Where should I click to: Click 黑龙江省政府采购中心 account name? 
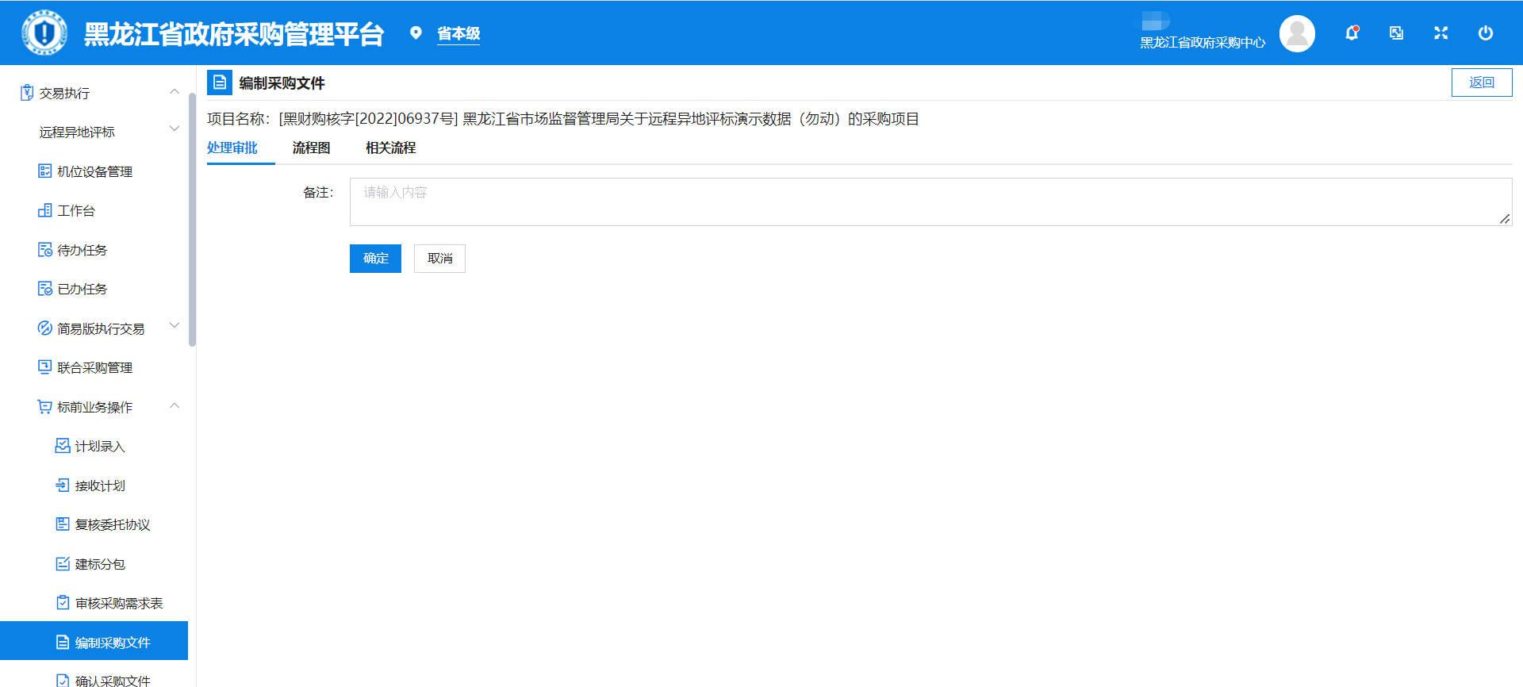tap(1203, 42)
